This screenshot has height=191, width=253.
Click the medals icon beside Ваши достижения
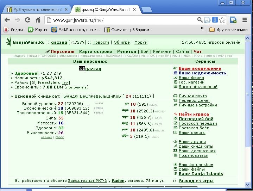(x=175, y=151)
